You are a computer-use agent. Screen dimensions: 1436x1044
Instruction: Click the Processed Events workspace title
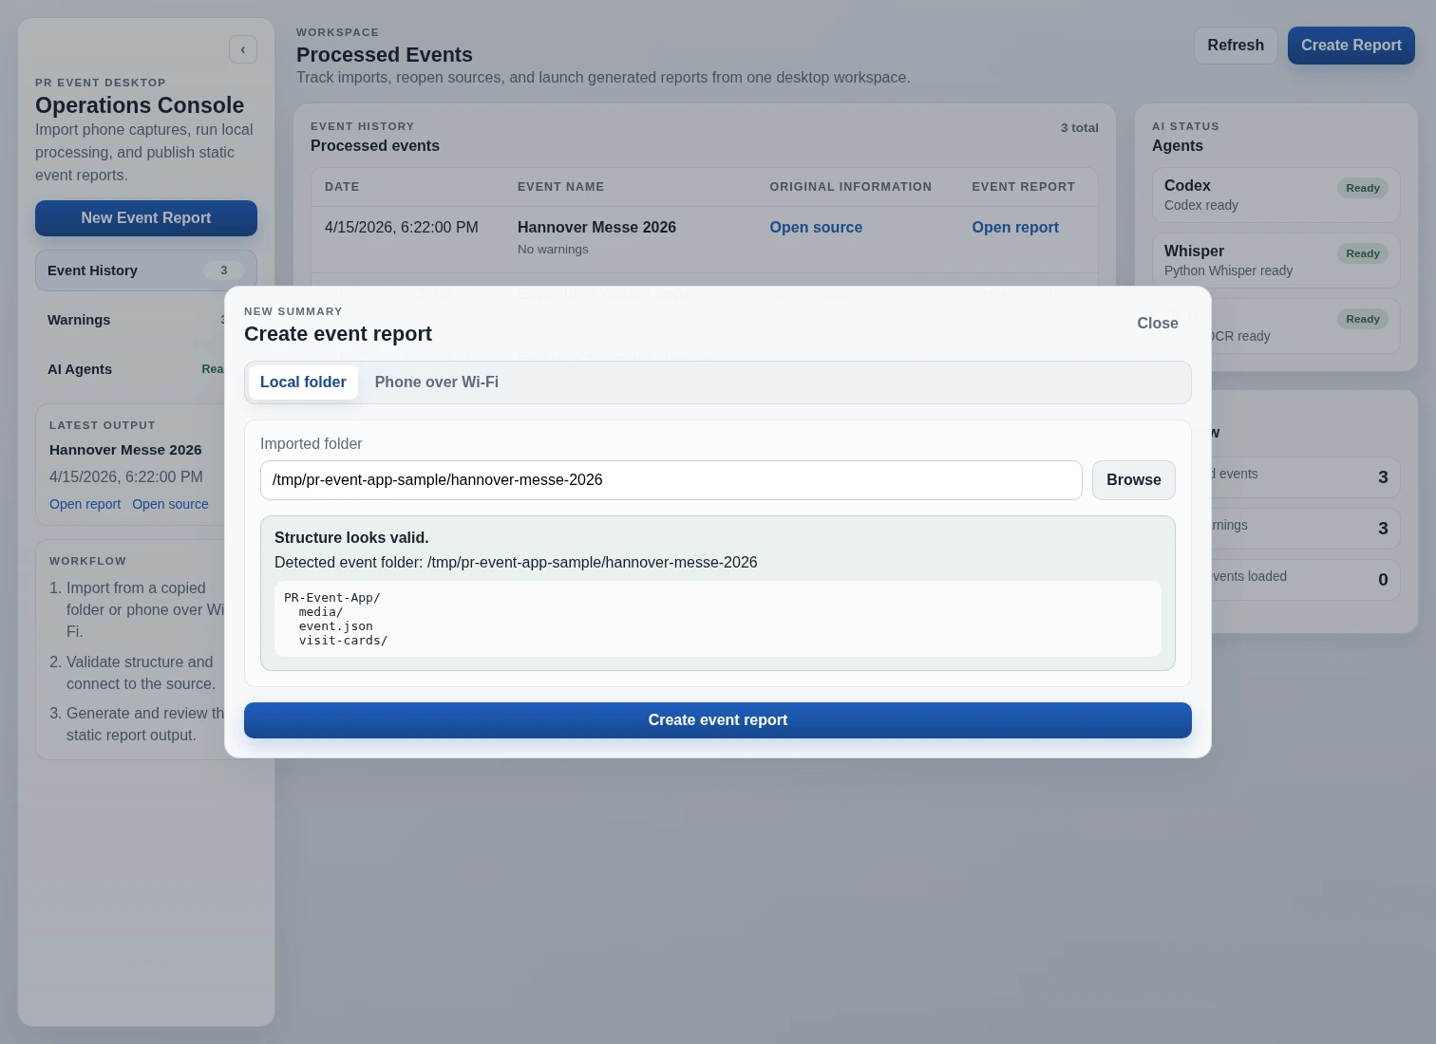coord(384,55)
